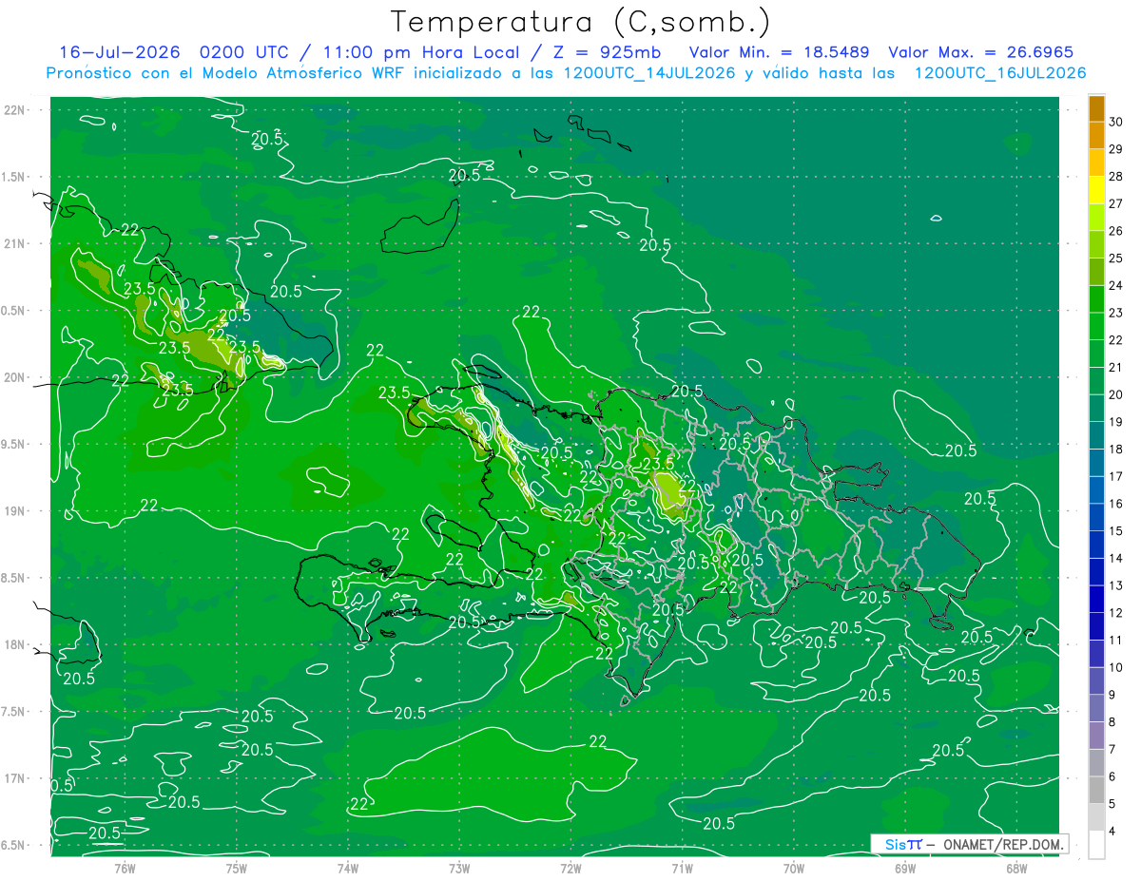The width and height of the screenshot is (1141, 881).
Task: Click the '76W' longitude axis label
Action: tap(125, 868)
